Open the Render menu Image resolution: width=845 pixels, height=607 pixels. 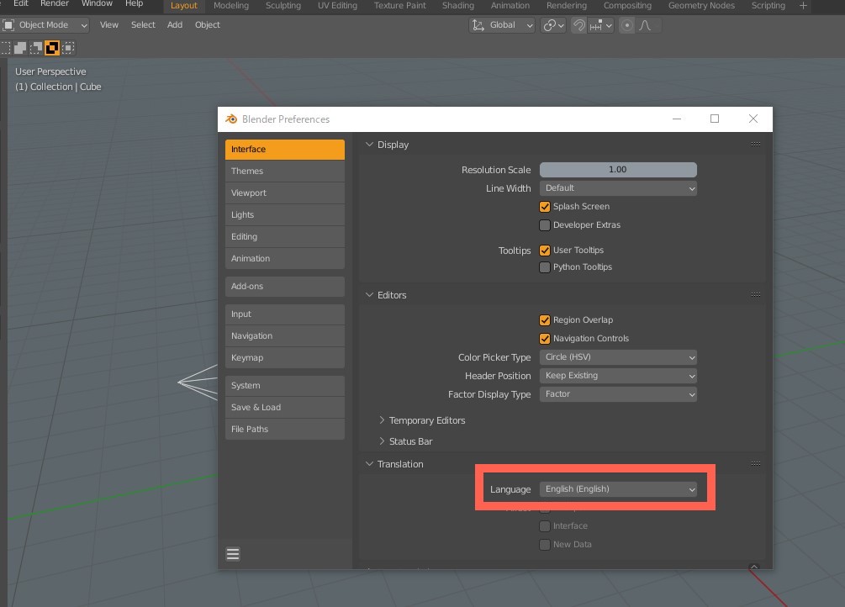point(55,3)
